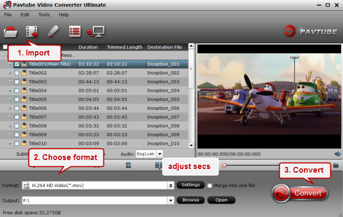
Task: Open the Tools menu
Action: click(44, 15)
